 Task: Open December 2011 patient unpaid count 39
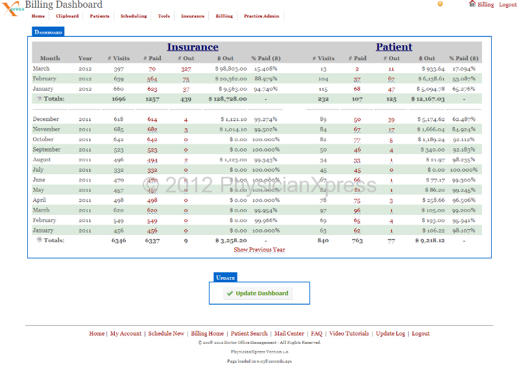click(391, 120)
